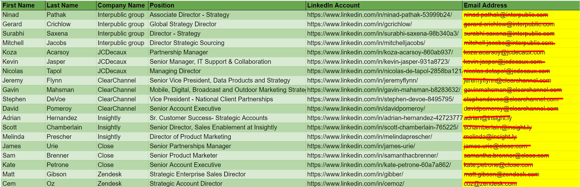Click the "LinkedIn Account" header cell
Screen dimensions: 580x187
[x=334, y=5]
